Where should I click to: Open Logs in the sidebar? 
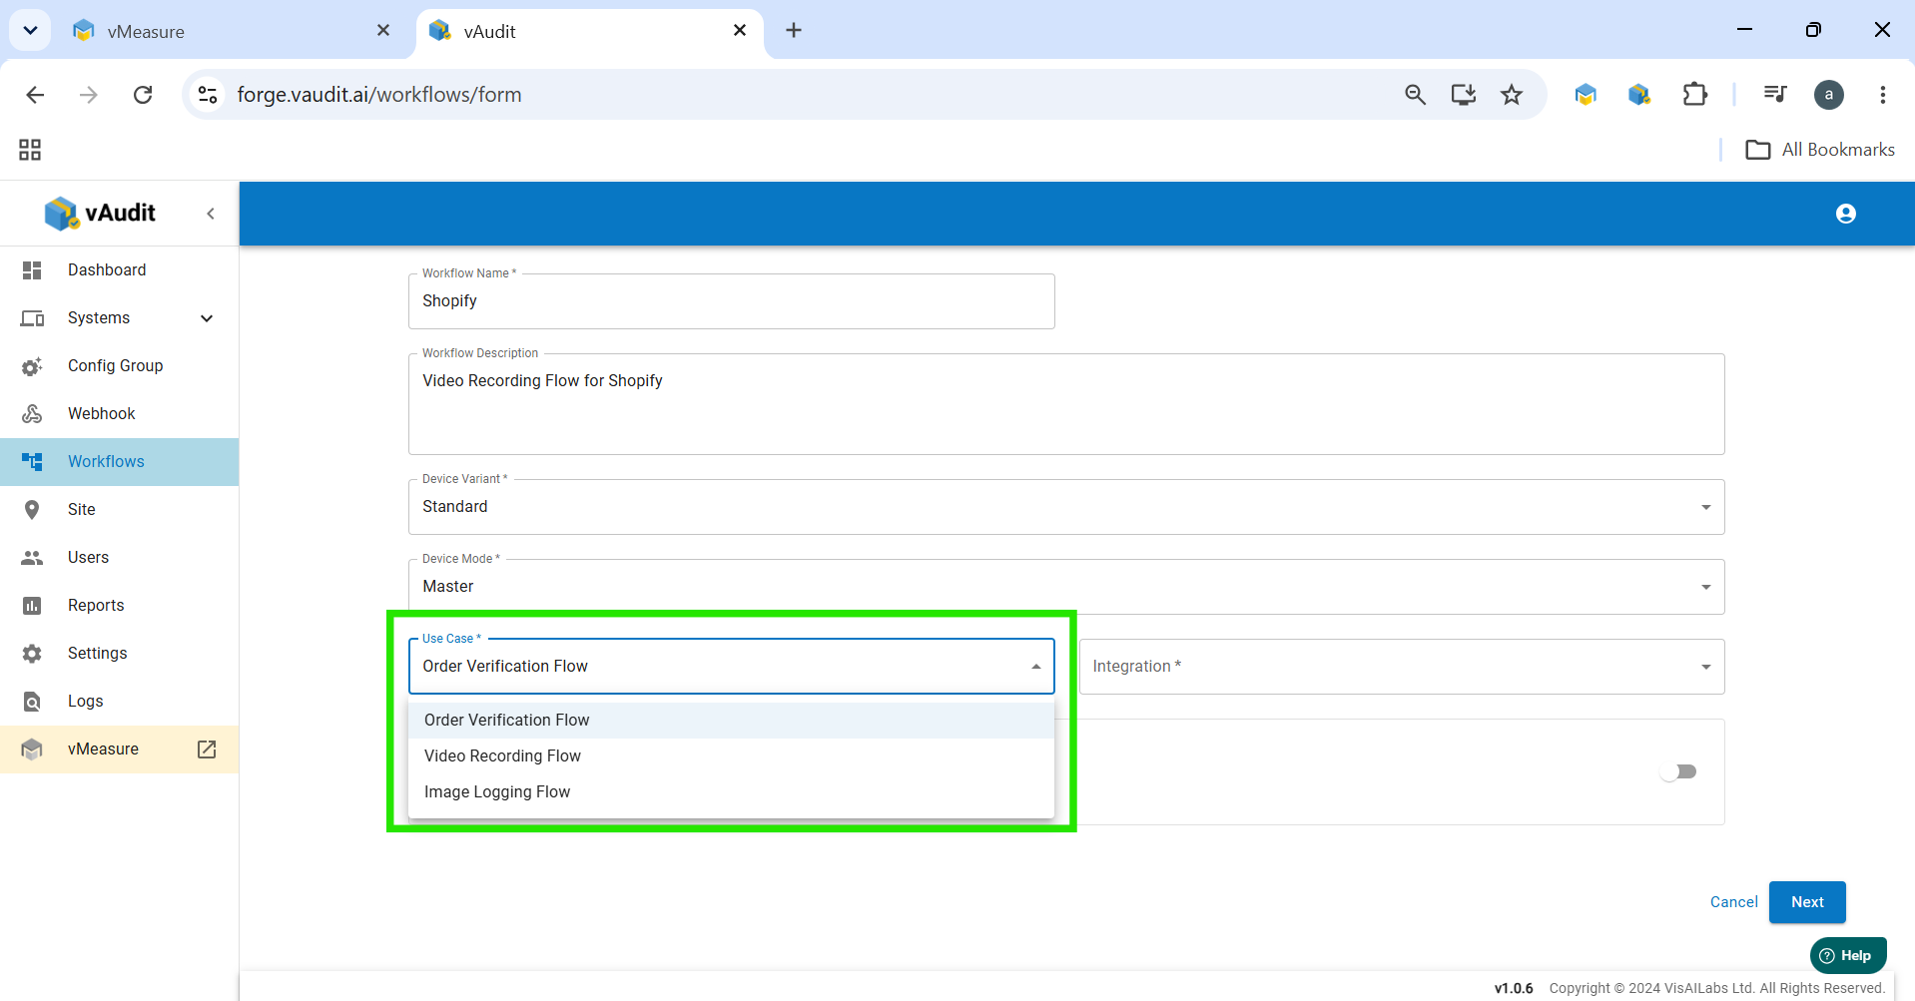click(x=119, y=702)
